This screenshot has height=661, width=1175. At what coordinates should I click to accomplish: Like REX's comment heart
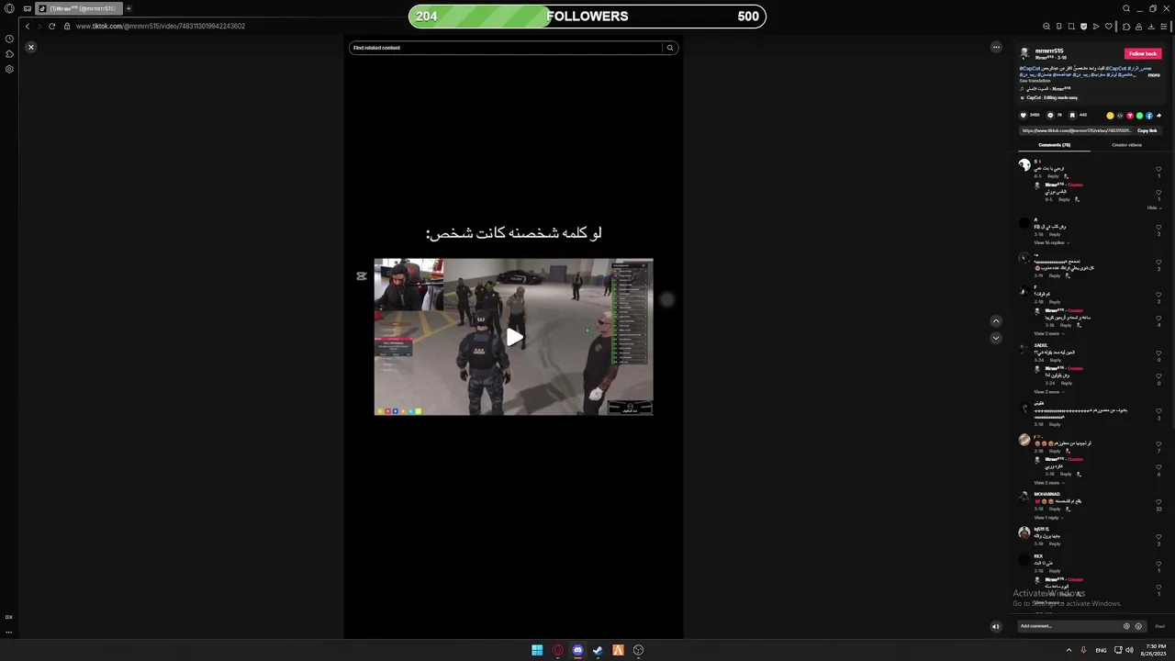(1158, 563)
